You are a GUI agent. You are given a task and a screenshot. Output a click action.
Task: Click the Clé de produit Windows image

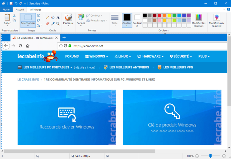[172, 117]
